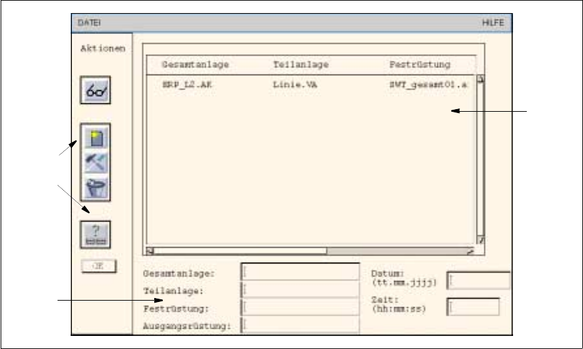Viewport: 583px width, 349px height.
Task: Select the SRP_L2.AK list entry
Action: [x=187, y=85]
